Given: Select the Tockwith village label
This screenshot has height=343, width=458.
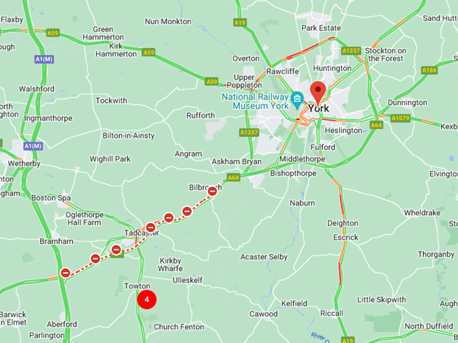Looking at the screenshot, I should (x=111, y=101).
